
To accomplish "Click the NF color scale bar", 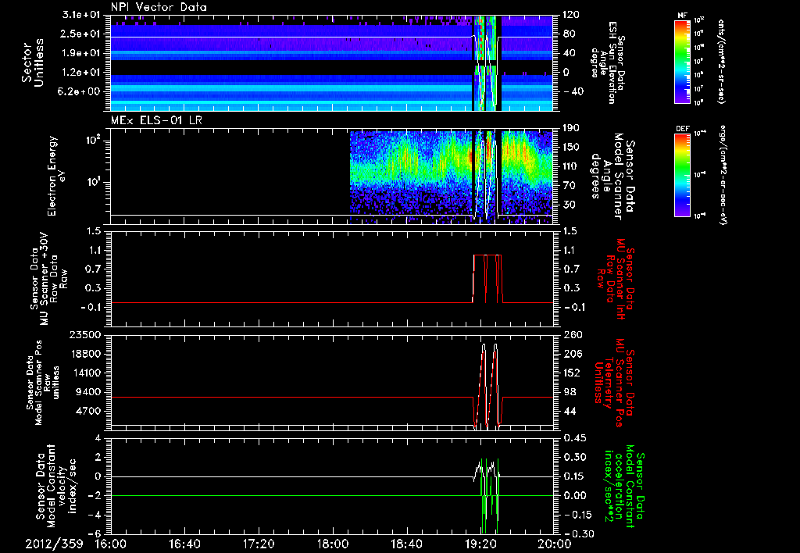I will [682, 61].
